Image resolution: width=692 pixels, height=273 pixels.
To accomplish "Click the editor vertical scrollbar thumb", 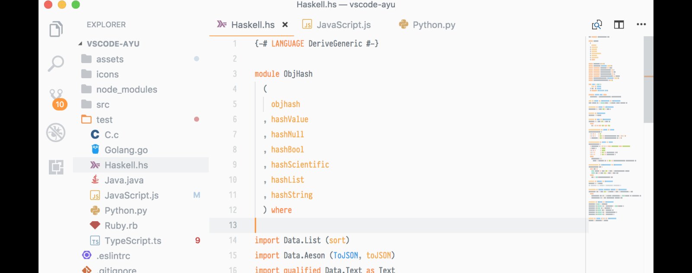I will coord(648,80).
